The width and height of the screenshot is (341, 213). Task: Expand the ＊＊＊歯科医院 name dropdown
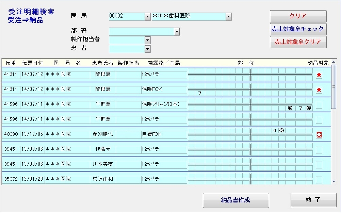click(x=228, y=16)
